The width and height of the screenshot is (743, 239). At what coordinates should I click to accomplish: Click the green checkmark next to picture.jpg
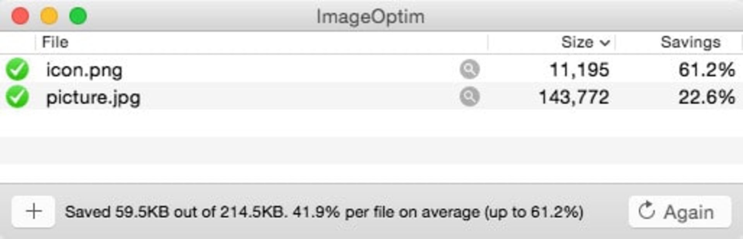click(18, 97)
